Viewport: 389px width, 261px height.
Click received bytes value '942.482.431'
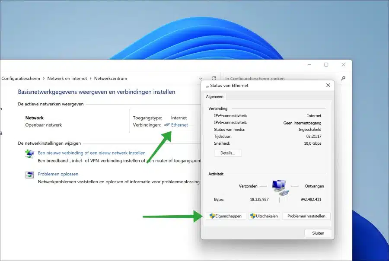point(311,200)
